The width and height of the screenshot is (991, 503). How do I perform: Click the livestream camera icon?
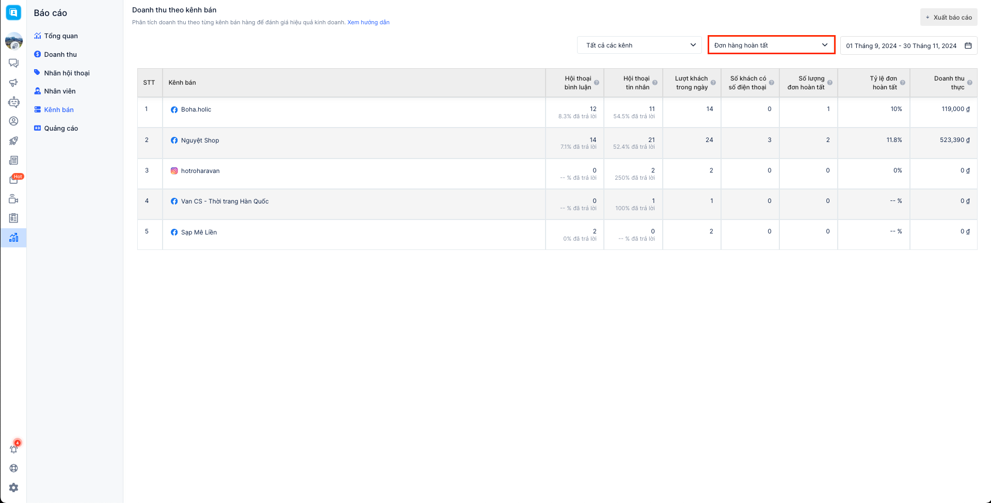coord(14,199)
